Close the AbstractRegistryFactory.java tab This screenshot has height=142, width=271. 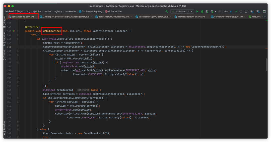(207, 17)
